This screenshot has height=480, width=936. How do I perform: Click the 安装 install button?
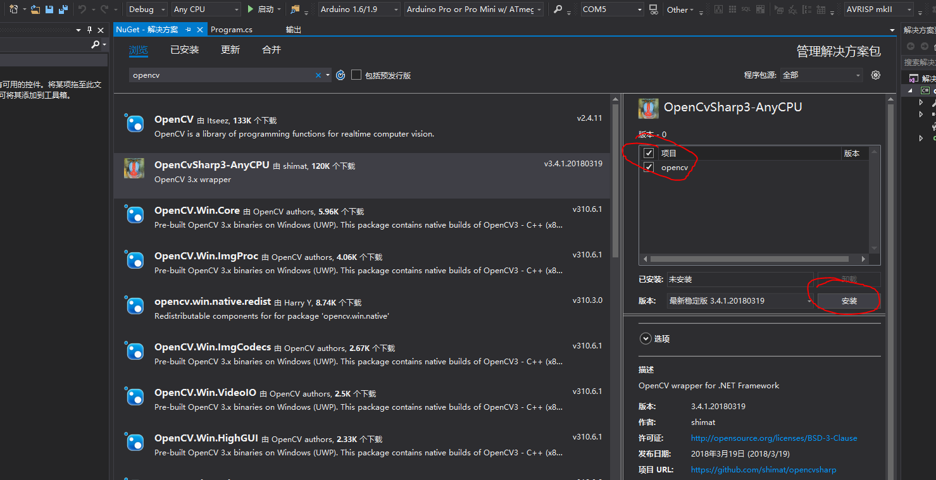pos(849,301)
